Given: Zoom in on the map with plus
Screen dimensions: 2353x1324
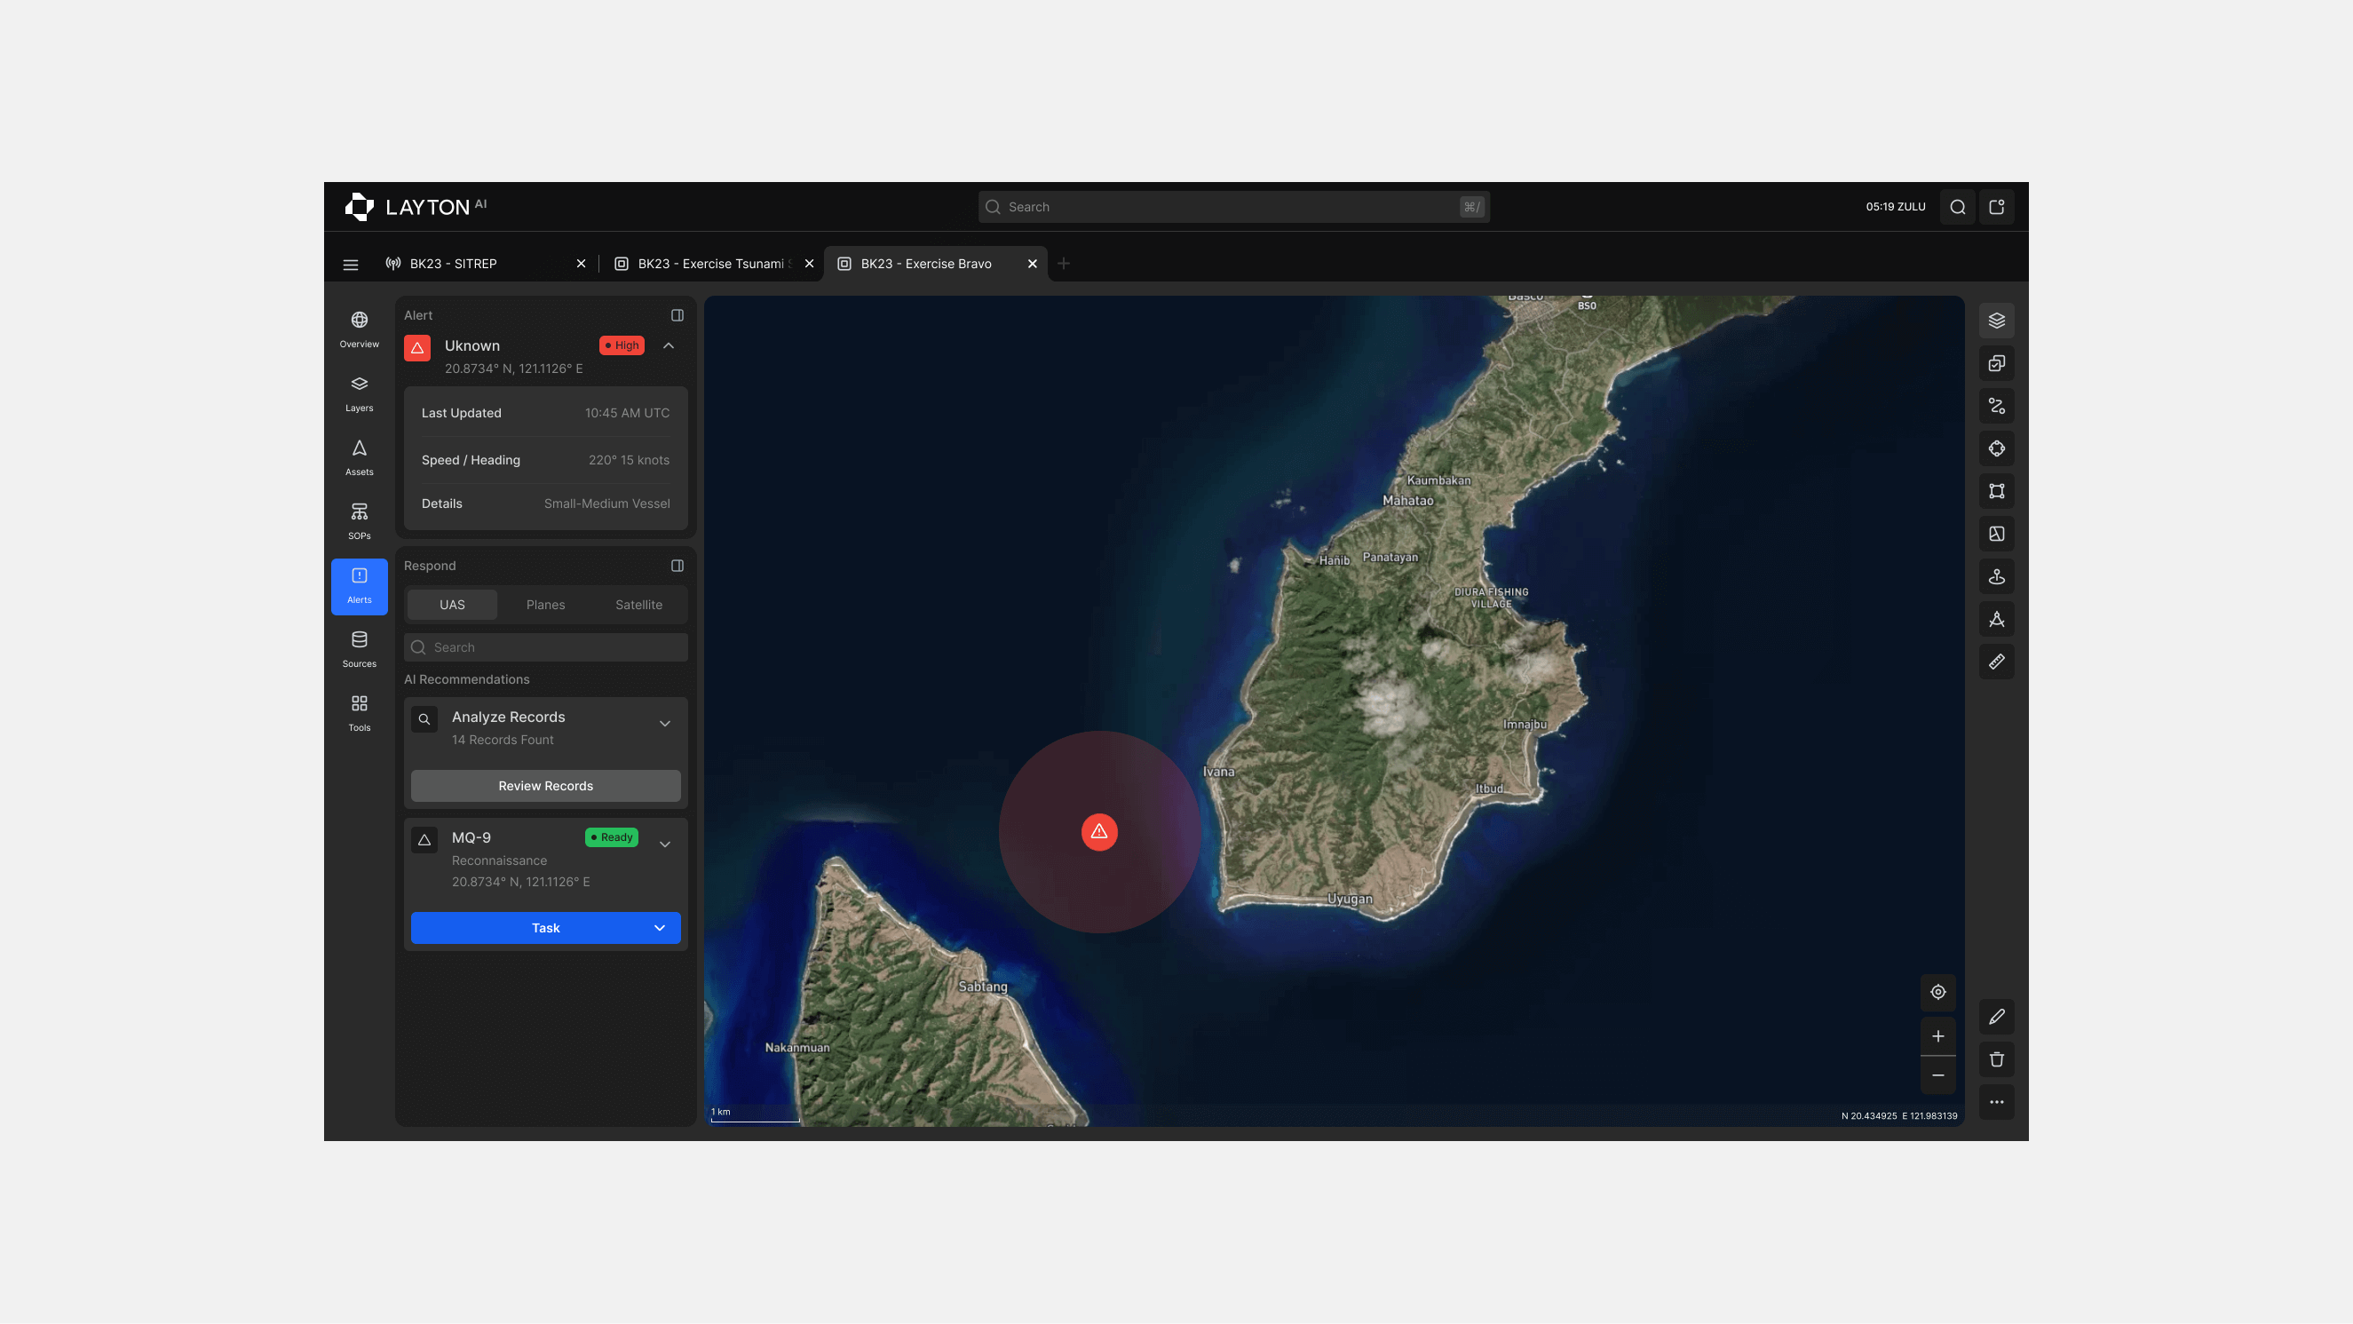Looking at the screenshot, I should (x=1937, y=1036).
